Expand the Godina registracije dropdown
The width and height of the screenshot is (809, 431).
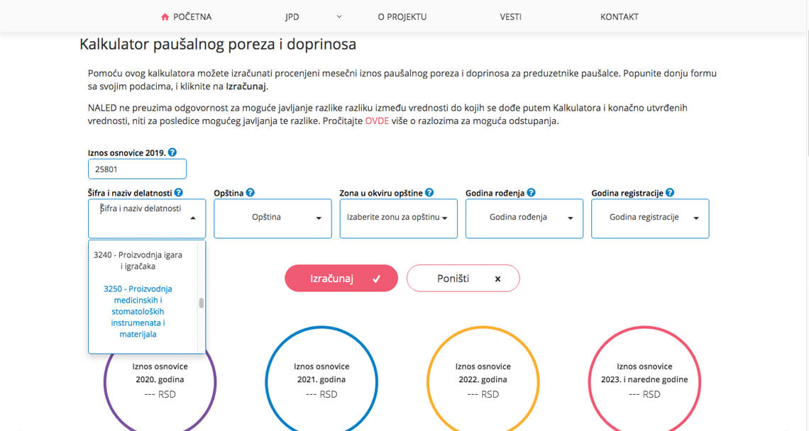click(650, 218)
